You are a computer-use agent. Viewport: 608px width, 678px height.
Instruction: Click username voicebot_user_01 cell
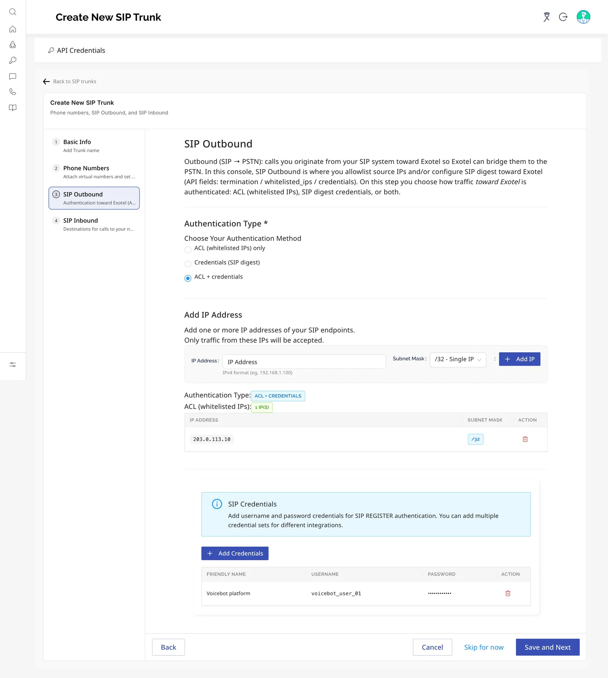pos(336,594)
